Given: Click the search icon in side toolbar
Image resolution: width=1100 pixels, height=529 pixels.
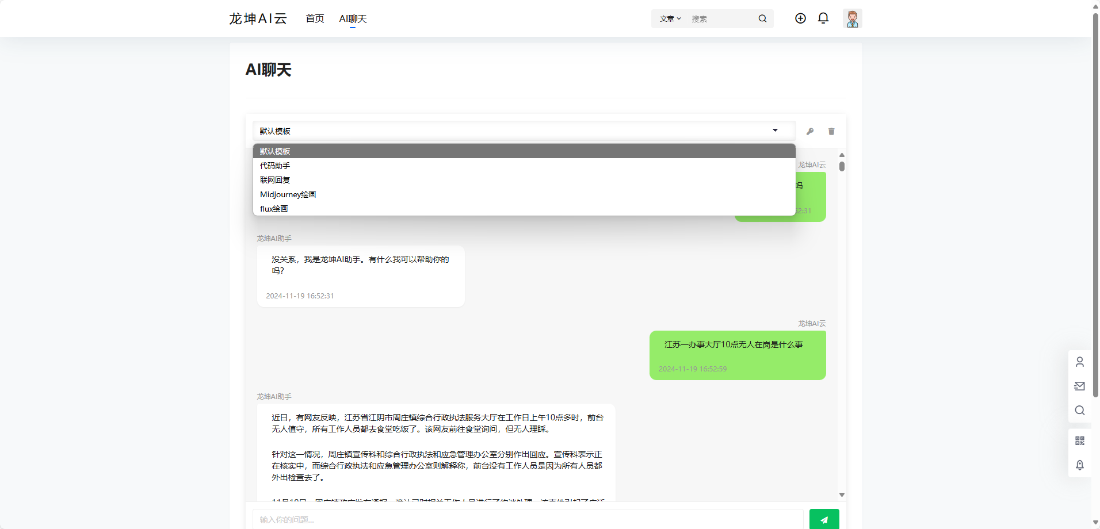Looking at the screenshot, I should click(1080, 410).
